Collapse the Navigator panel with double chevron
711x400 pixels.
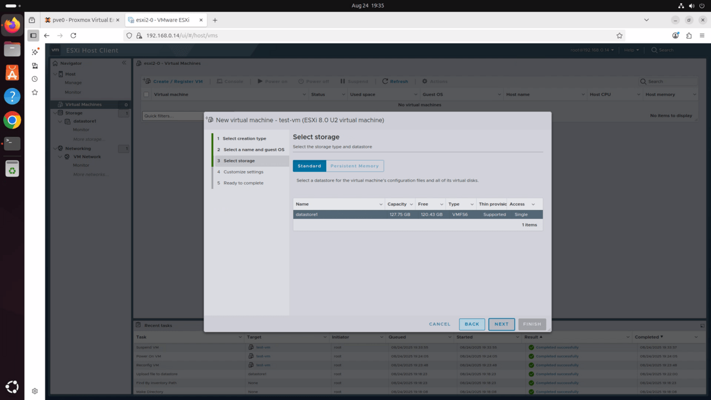tap(124, 63)
